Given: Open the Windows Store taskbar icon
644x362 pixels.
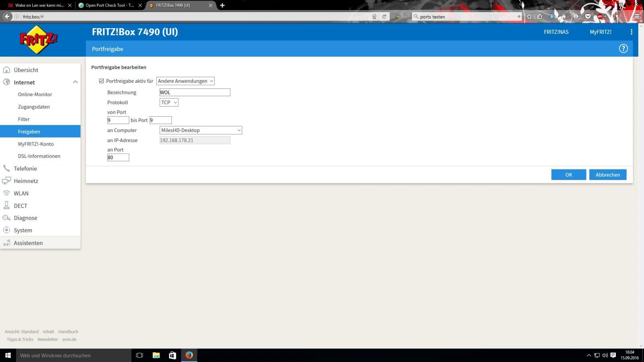Looking at the screenshot, I should pos(173,355).
